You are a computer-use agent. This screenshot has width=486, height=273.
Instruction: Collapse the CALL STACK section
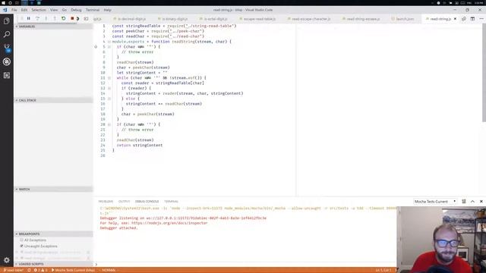(53, 100)
